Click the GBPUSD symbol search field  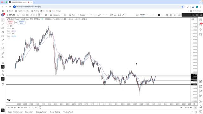click(11, 15)
